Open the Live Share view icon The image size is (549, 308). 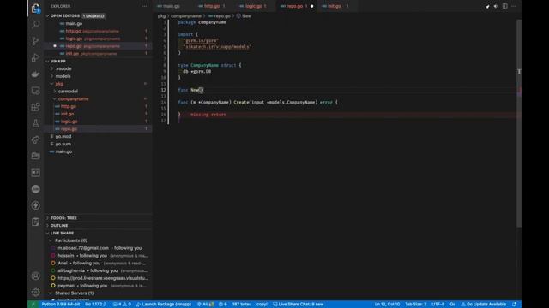coord(35,139)
